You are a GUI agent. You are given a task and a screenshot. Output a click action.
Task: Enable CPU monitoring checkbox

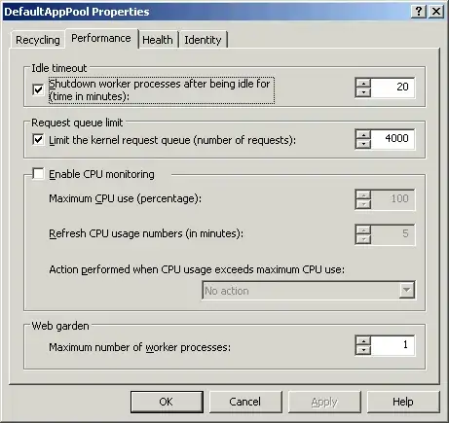tap(38, 174)
